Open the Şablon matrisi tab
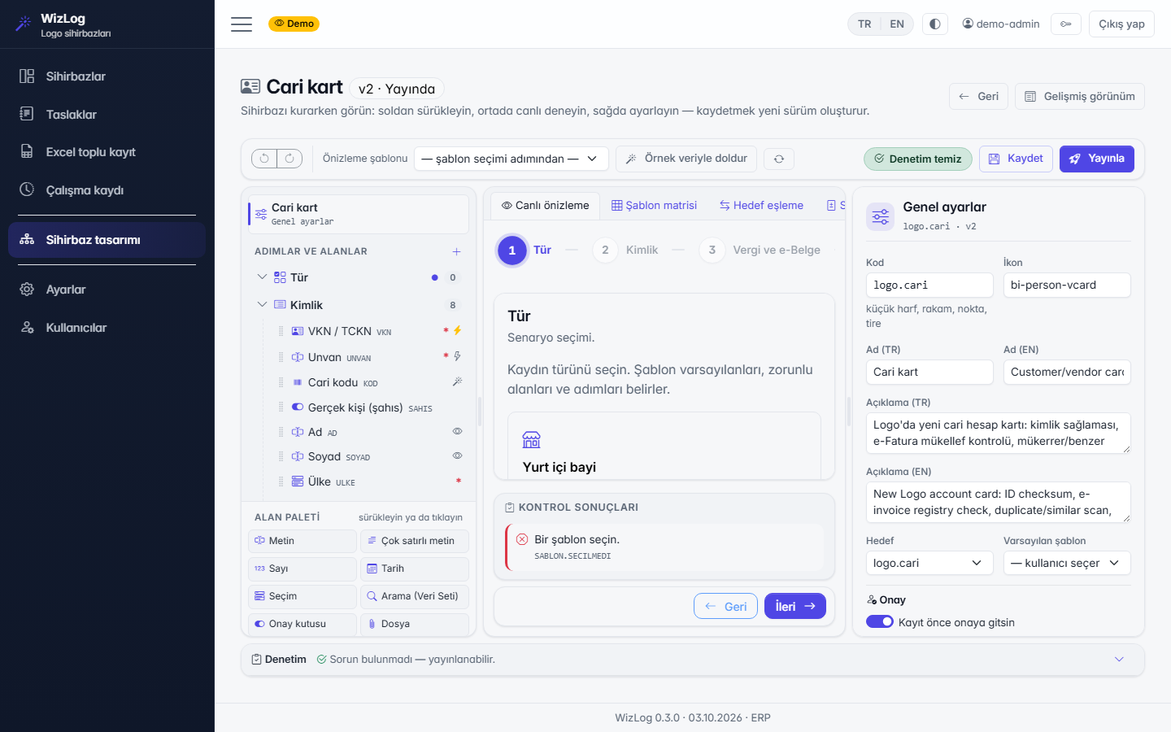 tap(654, 206)
